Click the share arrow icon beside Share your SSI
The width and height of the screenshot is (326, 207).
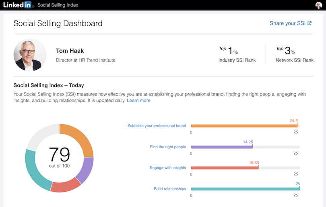click(x=309, y=23)
